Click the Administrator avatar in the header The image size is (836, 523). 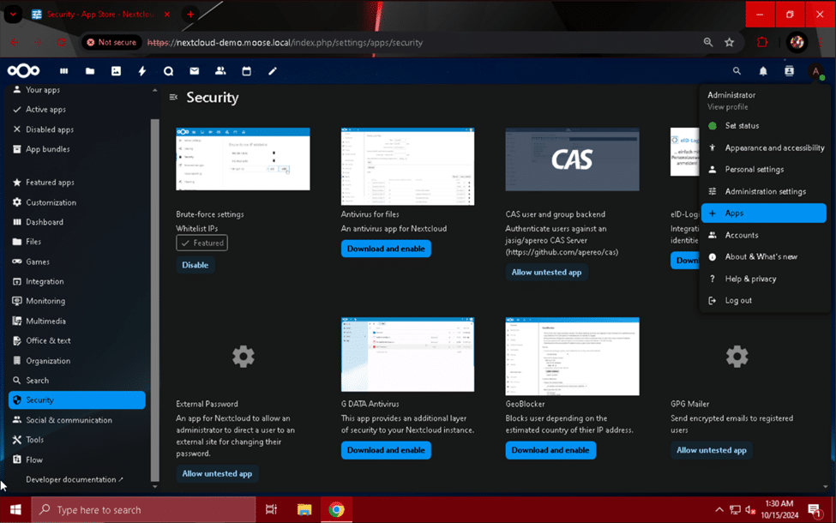tap(815, 71)
